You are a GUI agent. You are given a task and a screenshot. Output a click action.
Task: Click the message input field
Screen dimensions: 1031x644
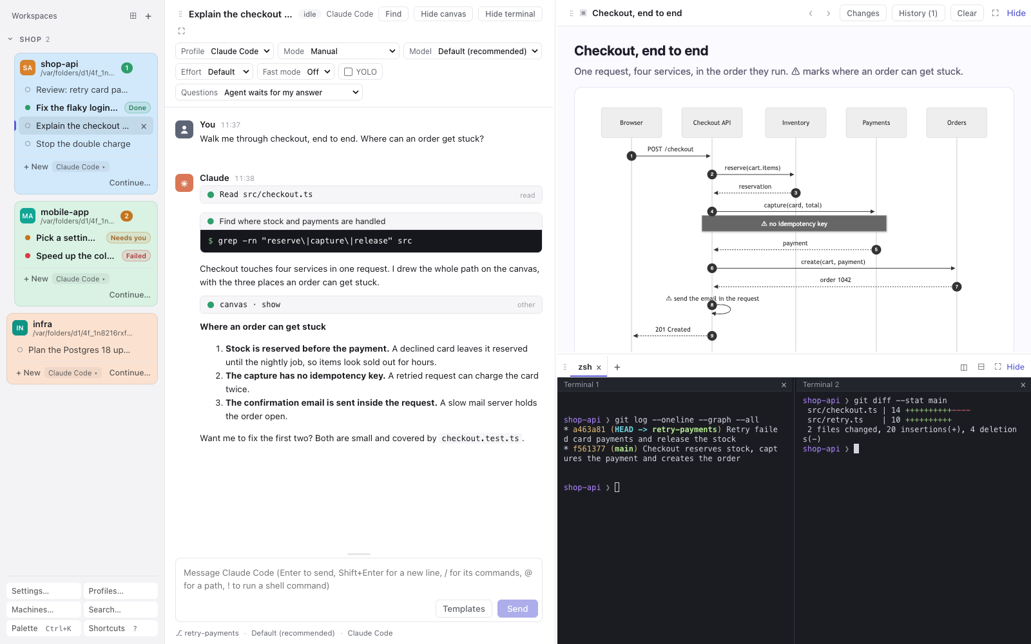(358, 579)
